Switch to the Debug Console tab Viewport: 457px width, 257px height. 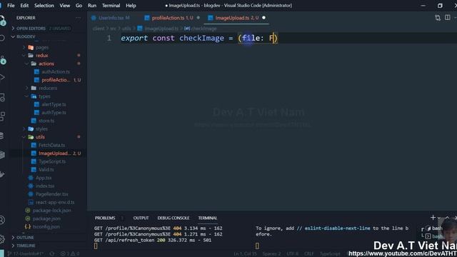174,218
